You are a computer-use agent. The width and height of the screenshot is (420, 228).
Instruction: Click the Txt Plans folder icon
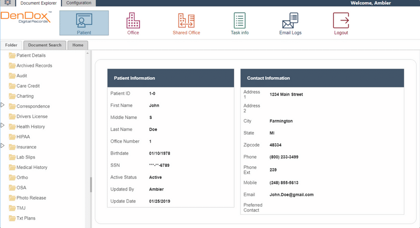point(12,218)
